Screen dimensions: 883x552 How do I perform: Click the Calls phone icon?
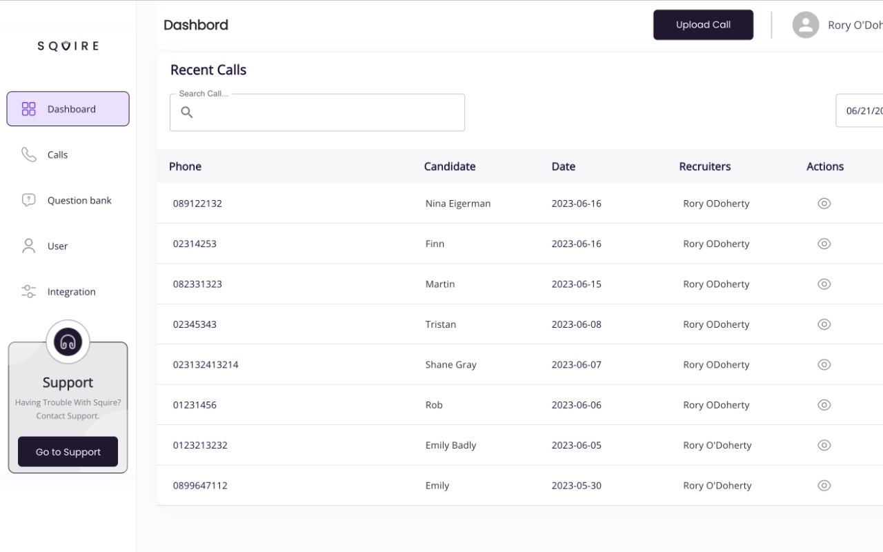tap(28, 155)
